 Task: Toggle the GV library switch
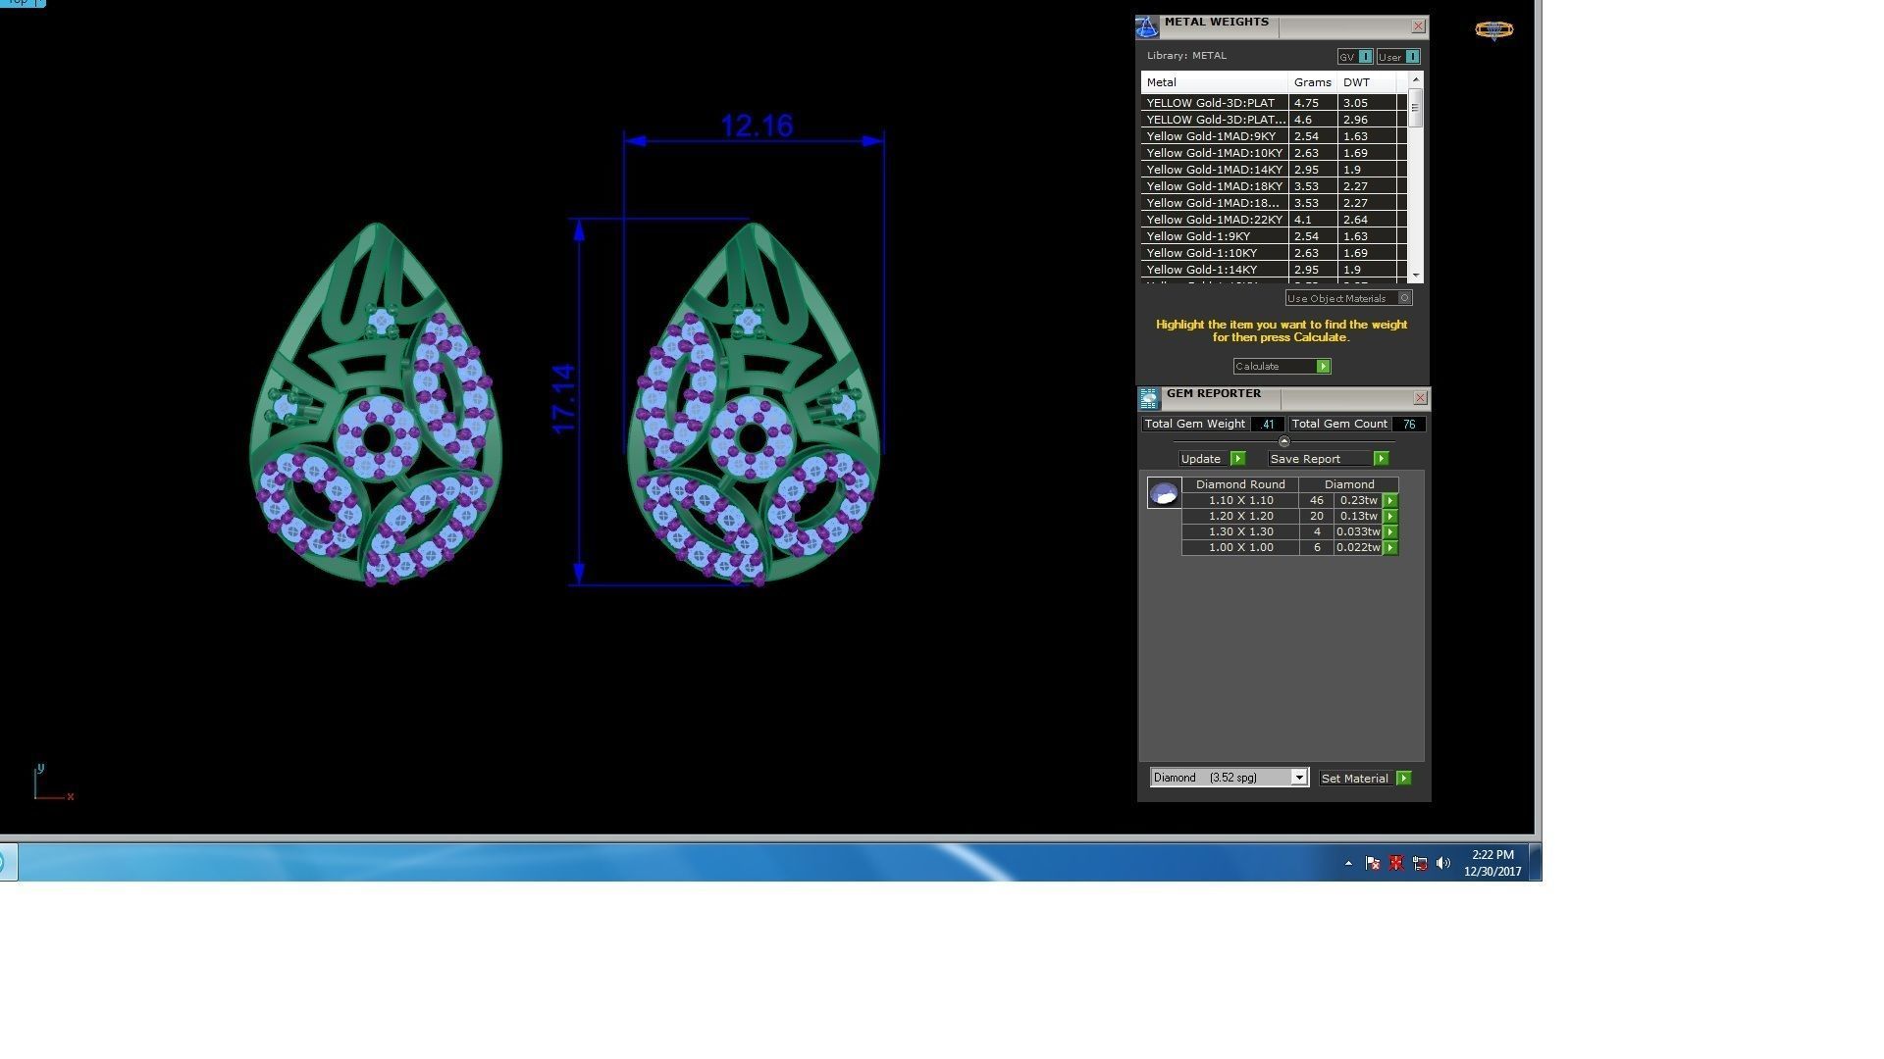[x=1365, y=57]
